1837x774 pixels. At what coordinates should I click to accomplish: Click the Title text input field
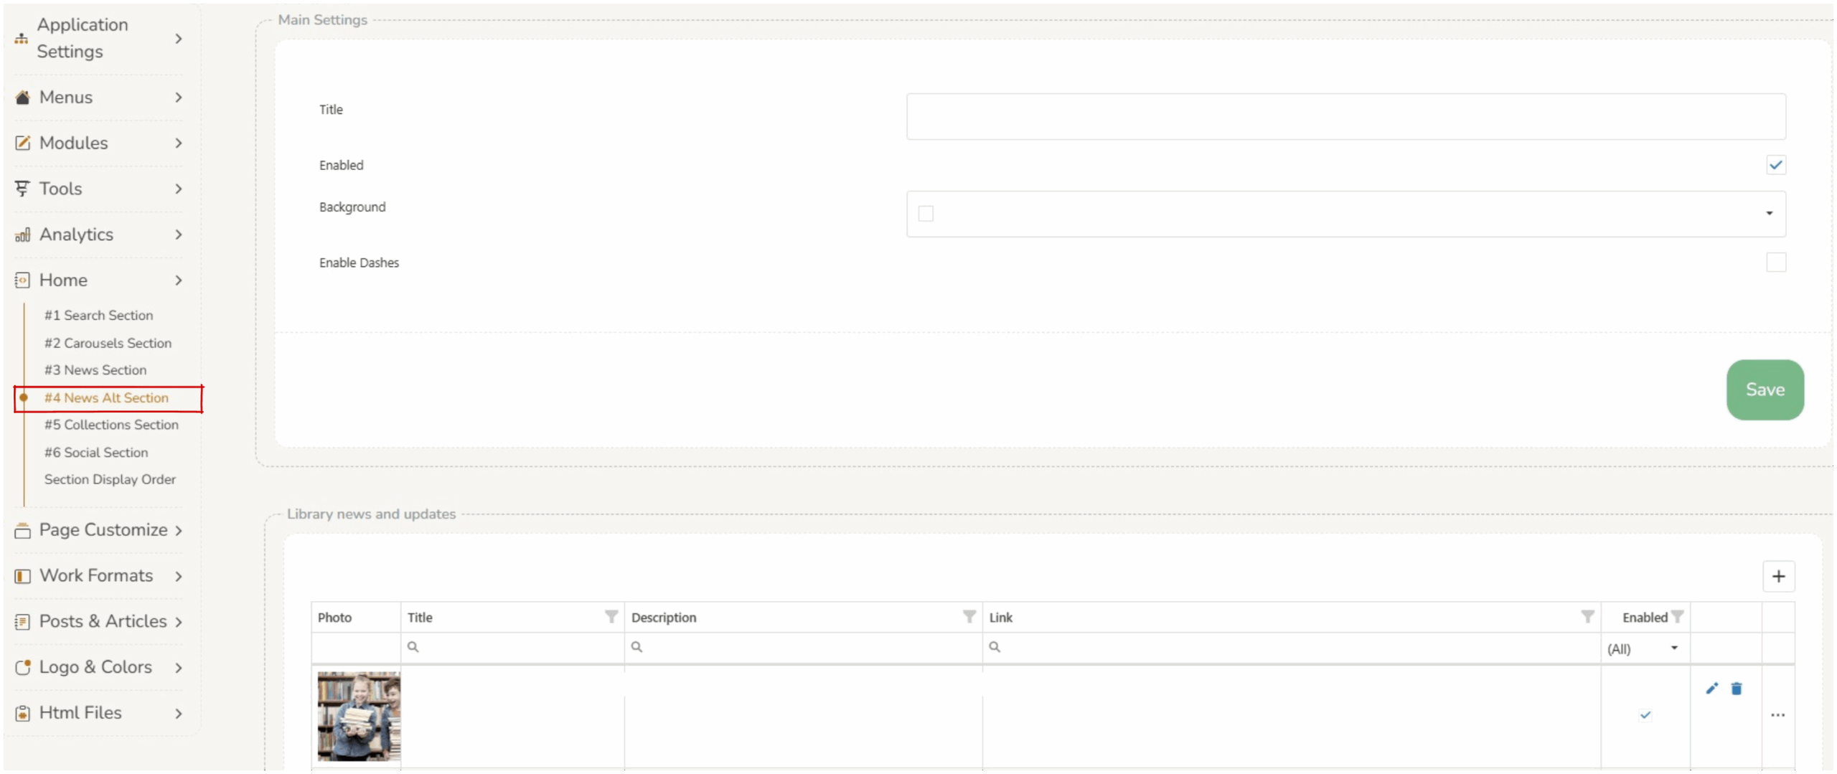coord(1345,116)
